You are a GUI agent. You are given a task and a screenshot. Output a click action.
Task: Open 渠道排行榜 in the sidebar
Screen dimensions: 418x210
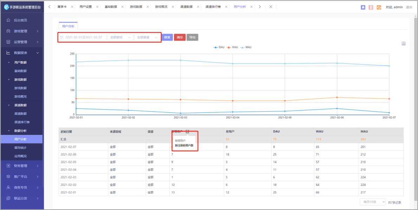click(22, 122)
